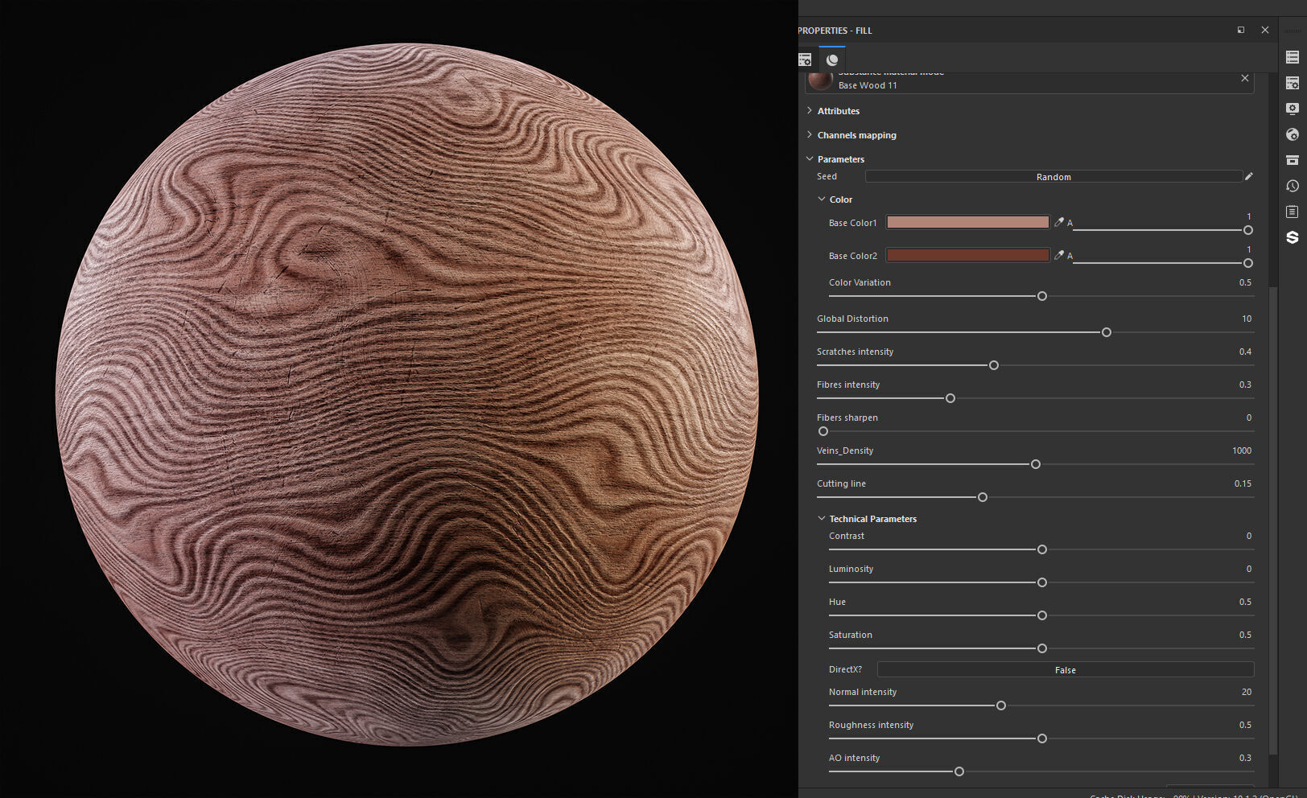Adjust the Luminosity slider
This screenshot has width=1307, height=798.
coord(1041,582)
